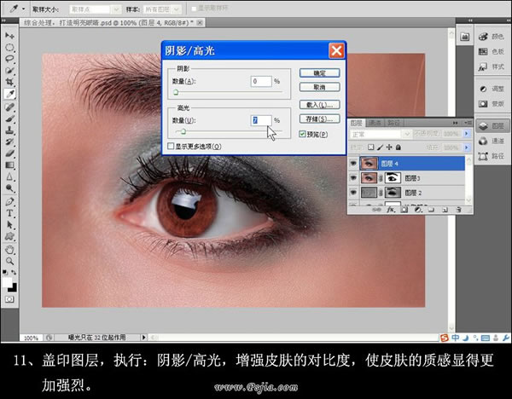Viewport: 512px width, 399px height.
Task: Open the 色板 swatches panel
Action: [x=492, y=51]
